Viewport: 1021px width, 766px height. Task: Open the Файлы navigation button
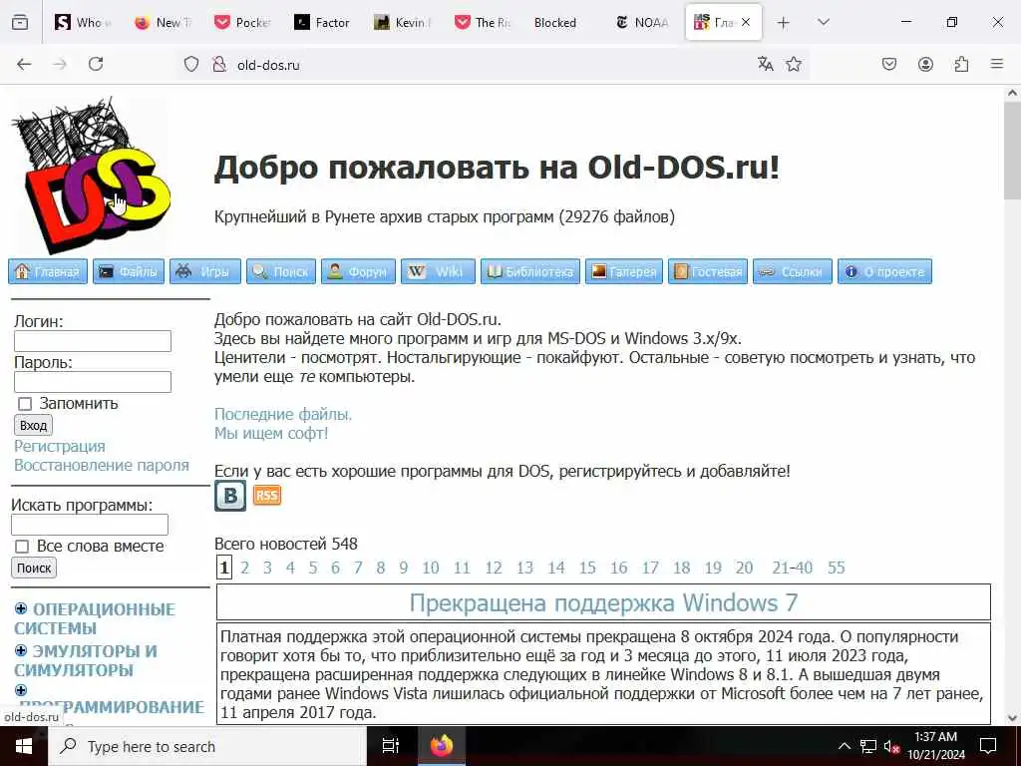click(x=129, y=271)
